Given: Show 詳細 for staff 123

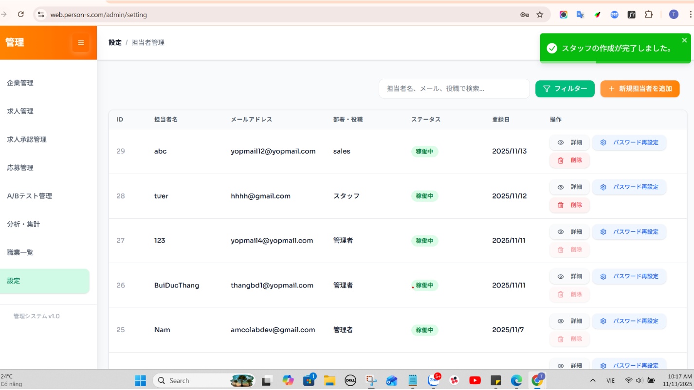Looking at the screenshot, I should pos(569,232).
